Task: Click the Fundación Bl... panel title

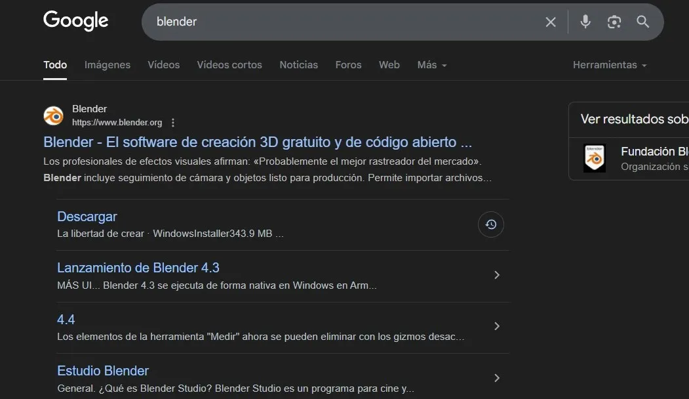Action: [655, 152]
